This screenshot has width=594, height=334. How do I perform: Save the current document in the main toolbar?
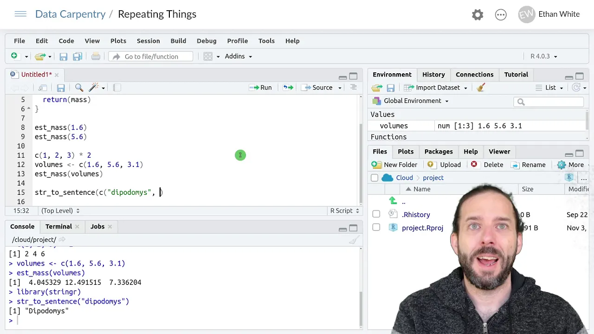(64, 57)
